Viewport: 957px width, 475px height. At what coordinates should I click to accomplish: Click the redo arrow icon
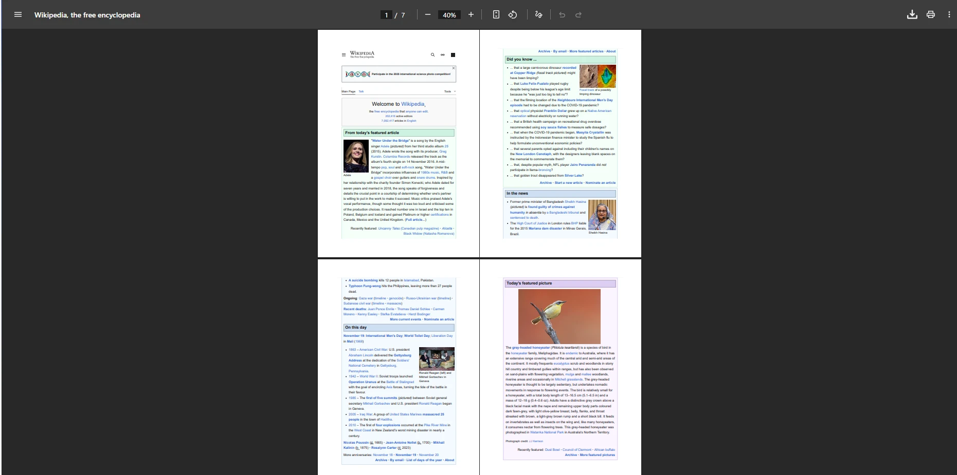tap(579, 15)
